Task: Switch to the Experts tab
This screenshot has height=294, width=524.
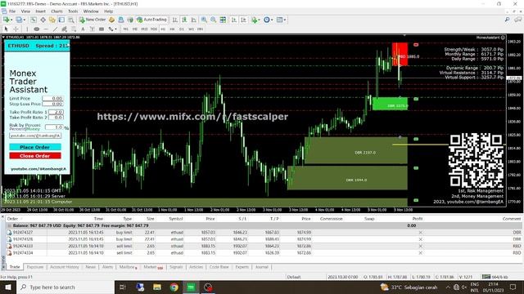Action: point(242,267)
